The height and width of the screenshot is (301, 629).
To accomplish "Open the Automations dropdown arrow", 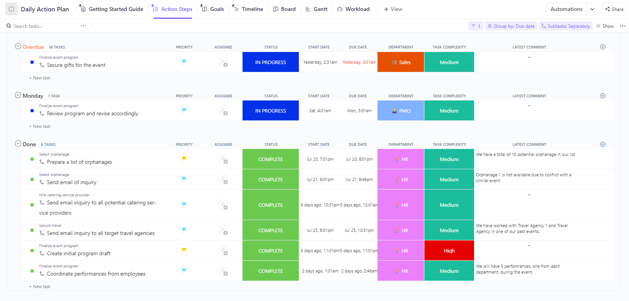I will 592,9.
